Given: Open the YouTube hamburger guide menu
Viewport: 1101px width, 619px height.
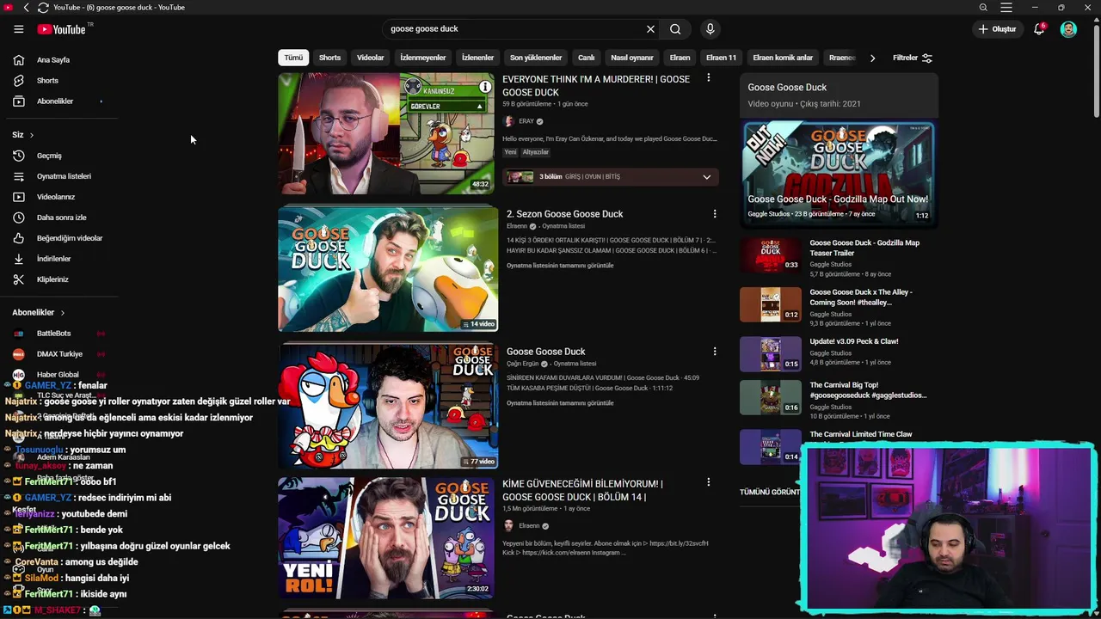Looking at the screenshot, I should (x=18, y=29).
